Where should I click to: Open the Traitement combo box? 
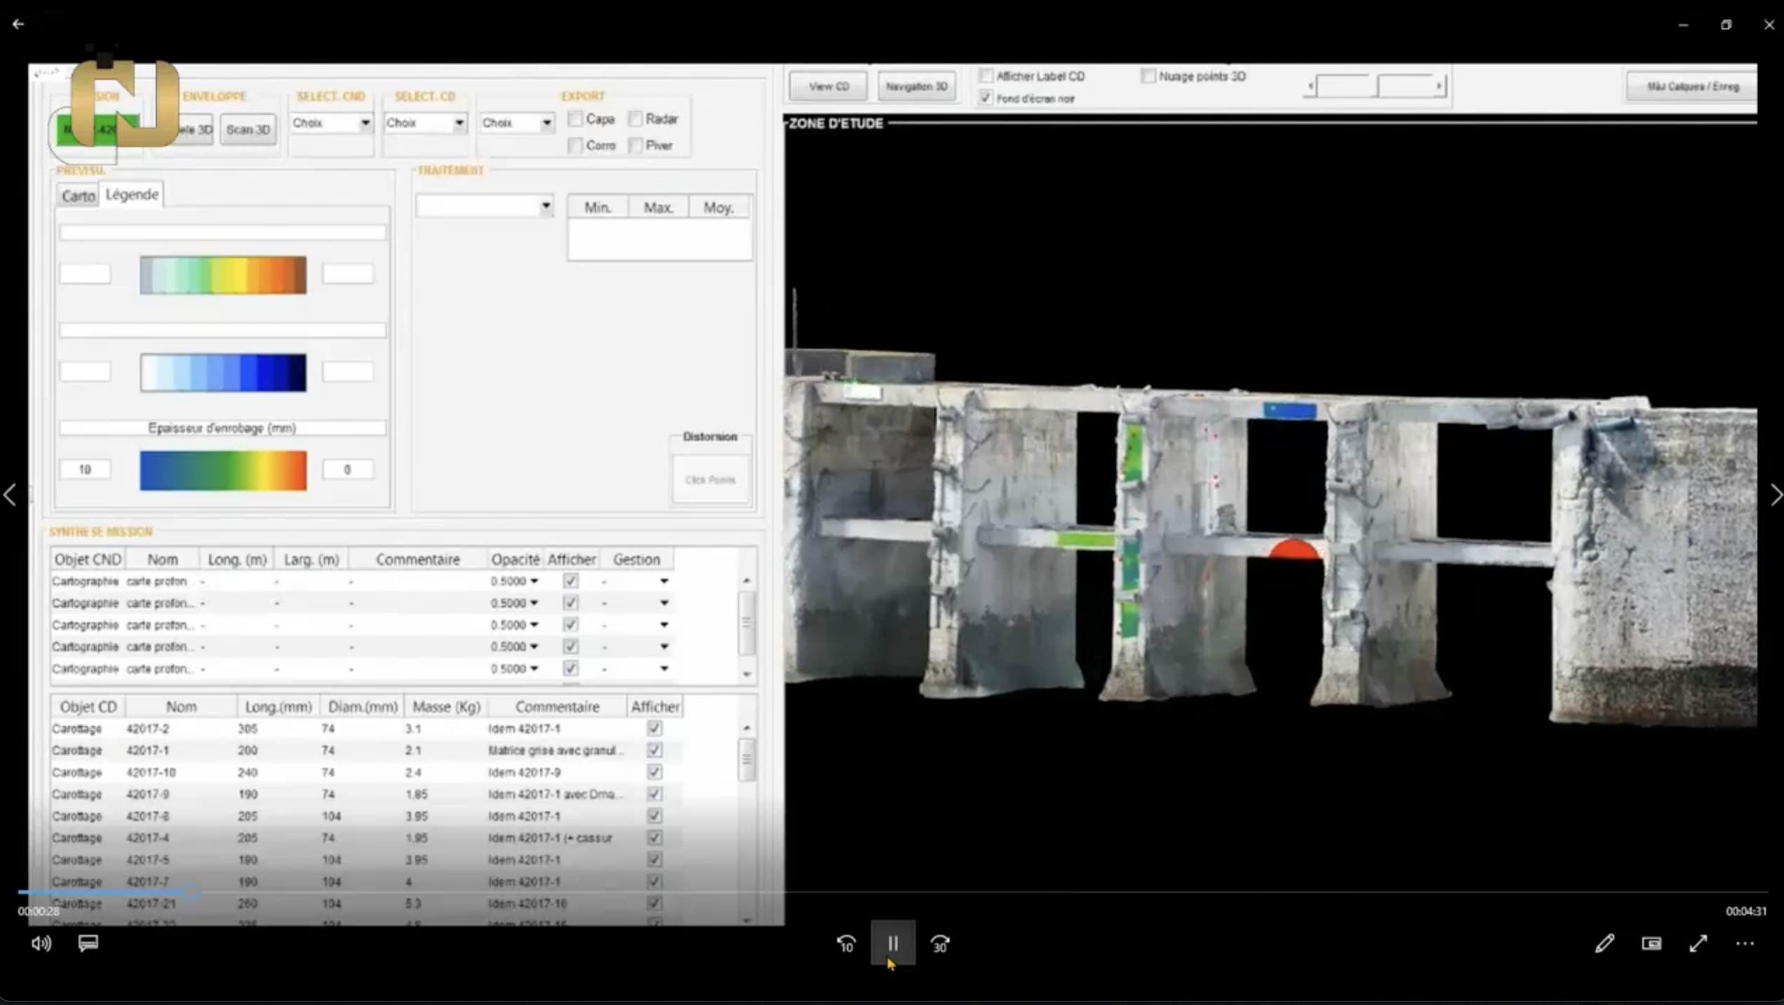click(545, 206)
